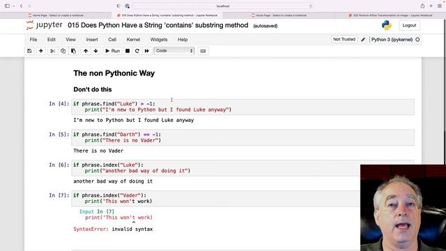Cut selected cells with scissors icon
Screen dimensions: 446x251
(x=53, y=51)
